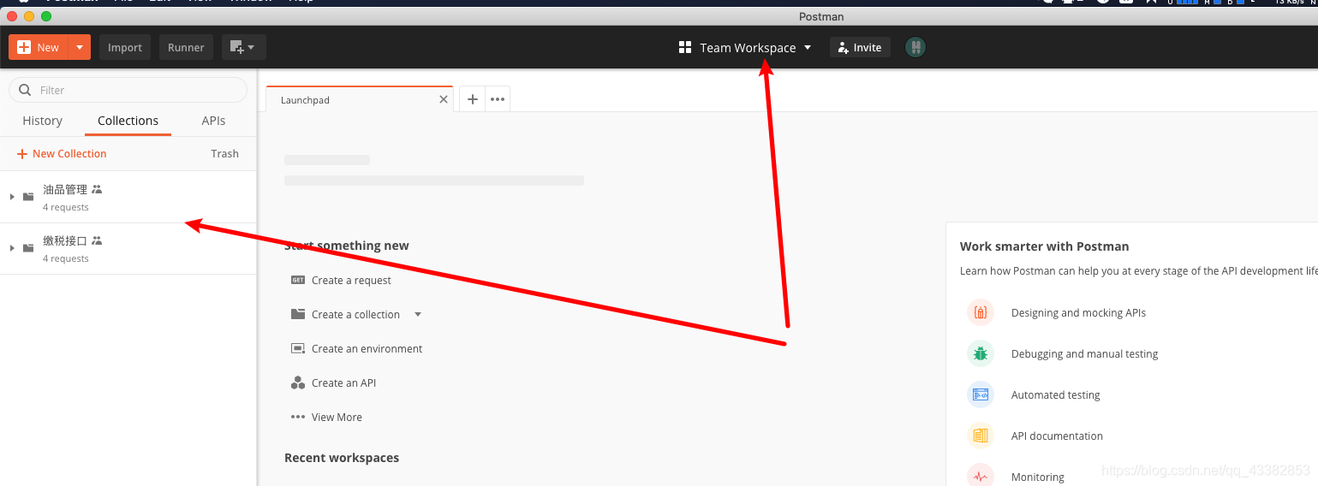Click the Invite button
Viewport: 1318px width, 486px height.
[x=860, y=47]
